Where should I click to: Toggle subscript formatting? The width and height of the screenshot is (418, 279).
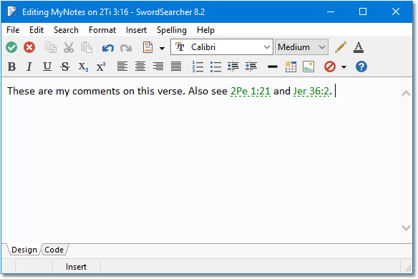point(83,67)
